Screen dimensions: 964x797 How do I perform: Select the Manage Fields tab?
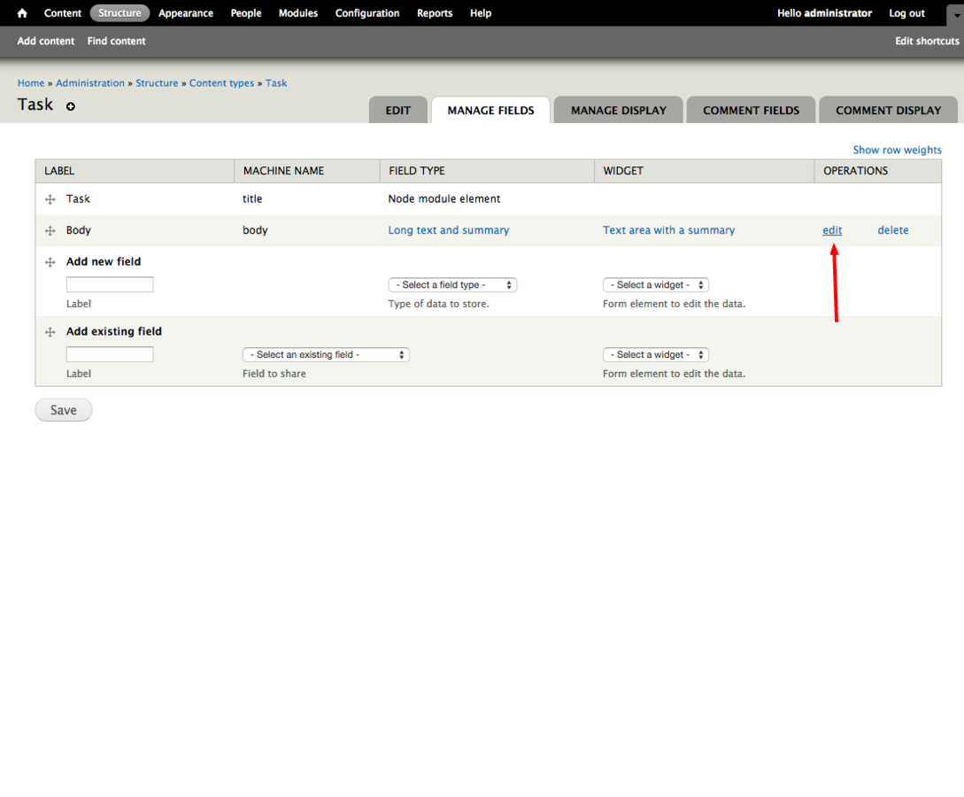tap(490, 110)
